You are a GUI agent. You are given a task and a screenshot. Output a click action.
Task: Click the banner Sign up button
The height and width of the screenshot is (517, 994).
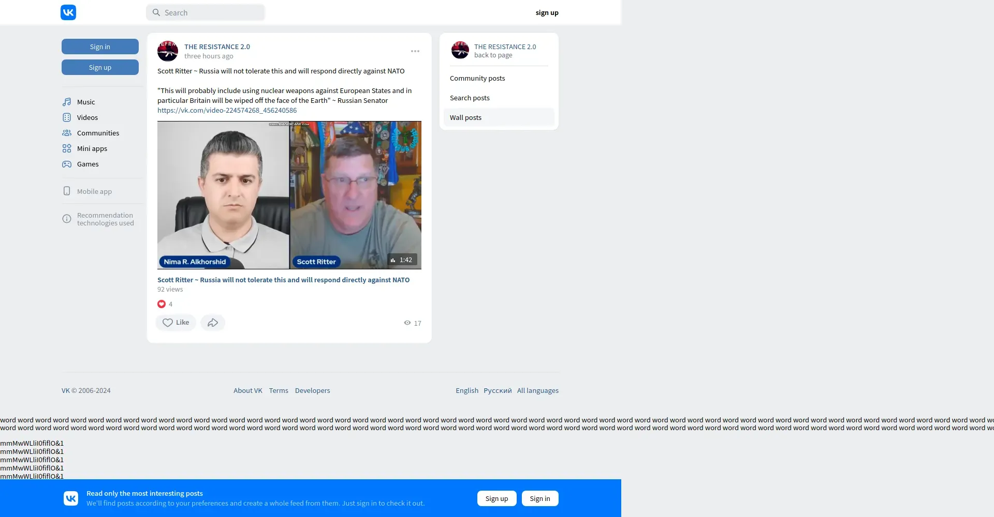(497, 498)
